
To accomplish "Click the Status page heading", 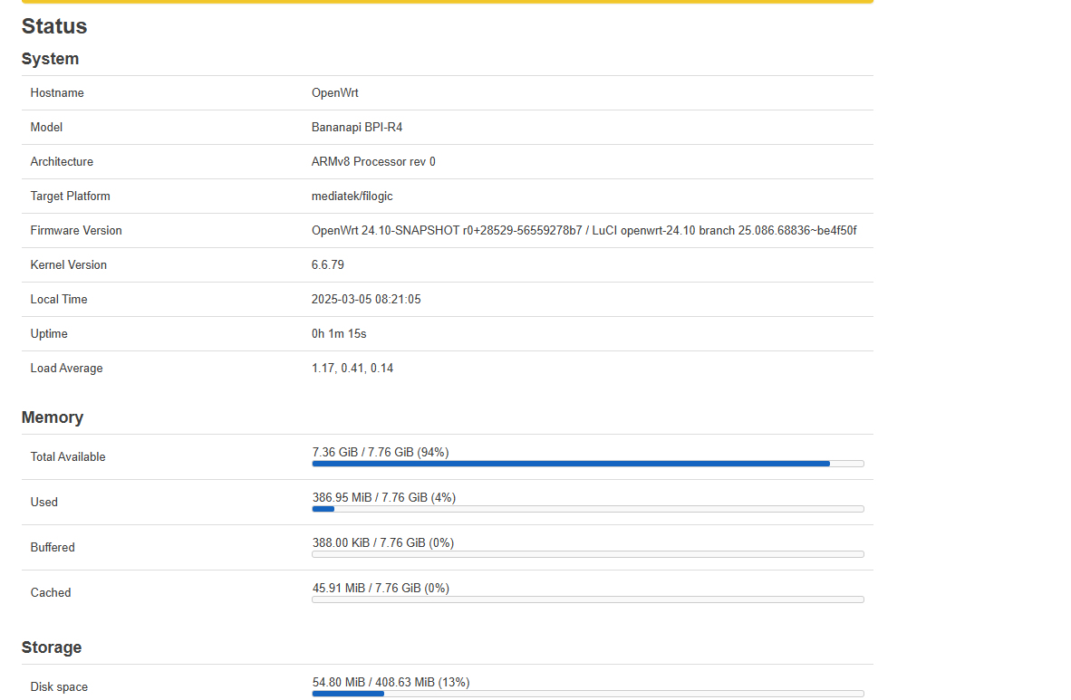I will (x=54, y=26).
